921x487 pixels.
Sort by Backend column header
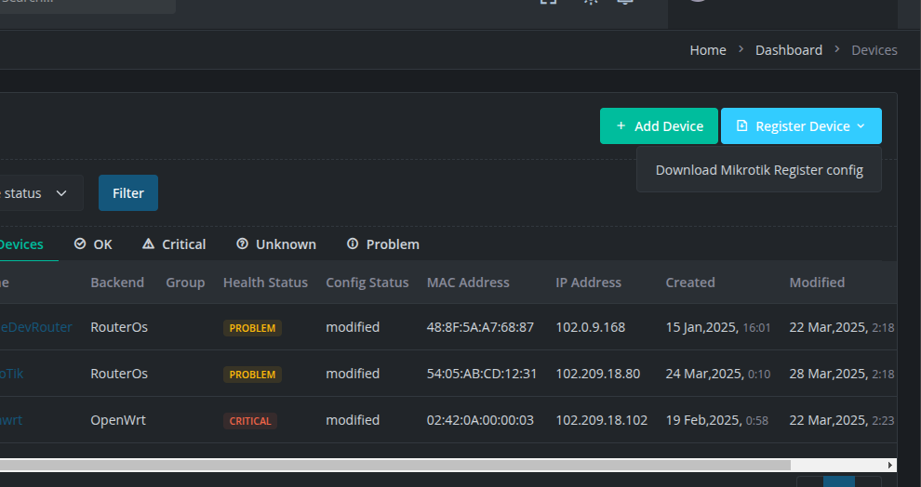117,283
